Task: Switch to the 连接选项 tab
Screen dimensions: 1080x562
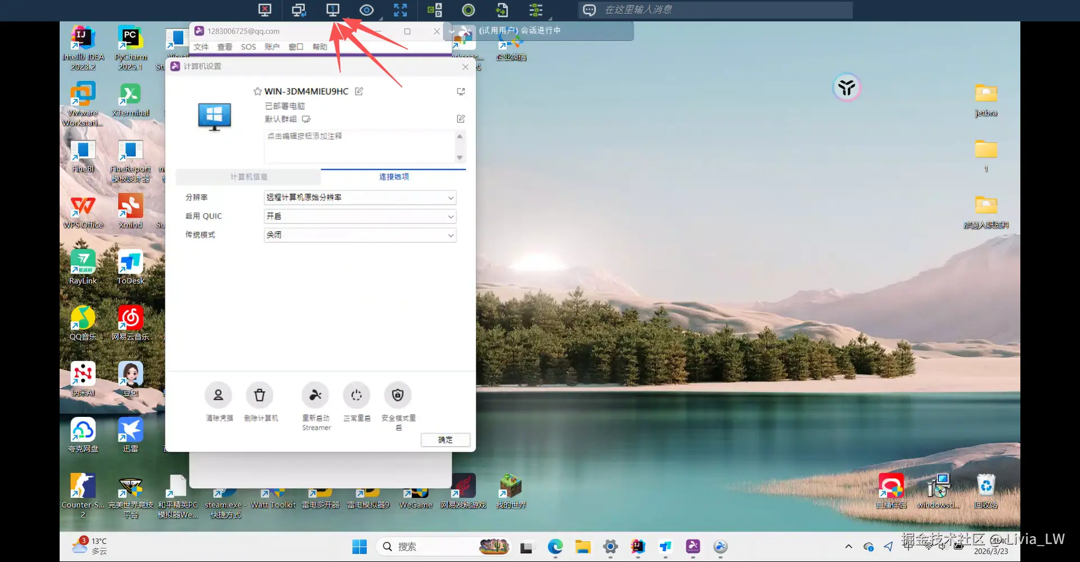Action: tap(394, 177)
